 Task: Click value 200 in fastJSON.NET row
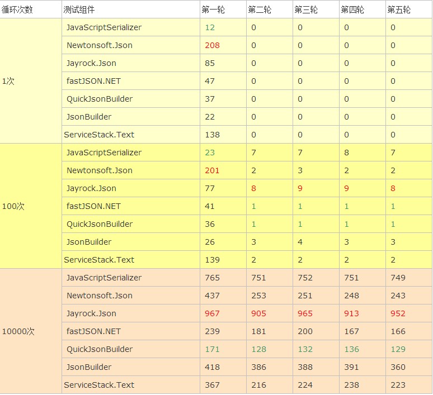[305, 331]
